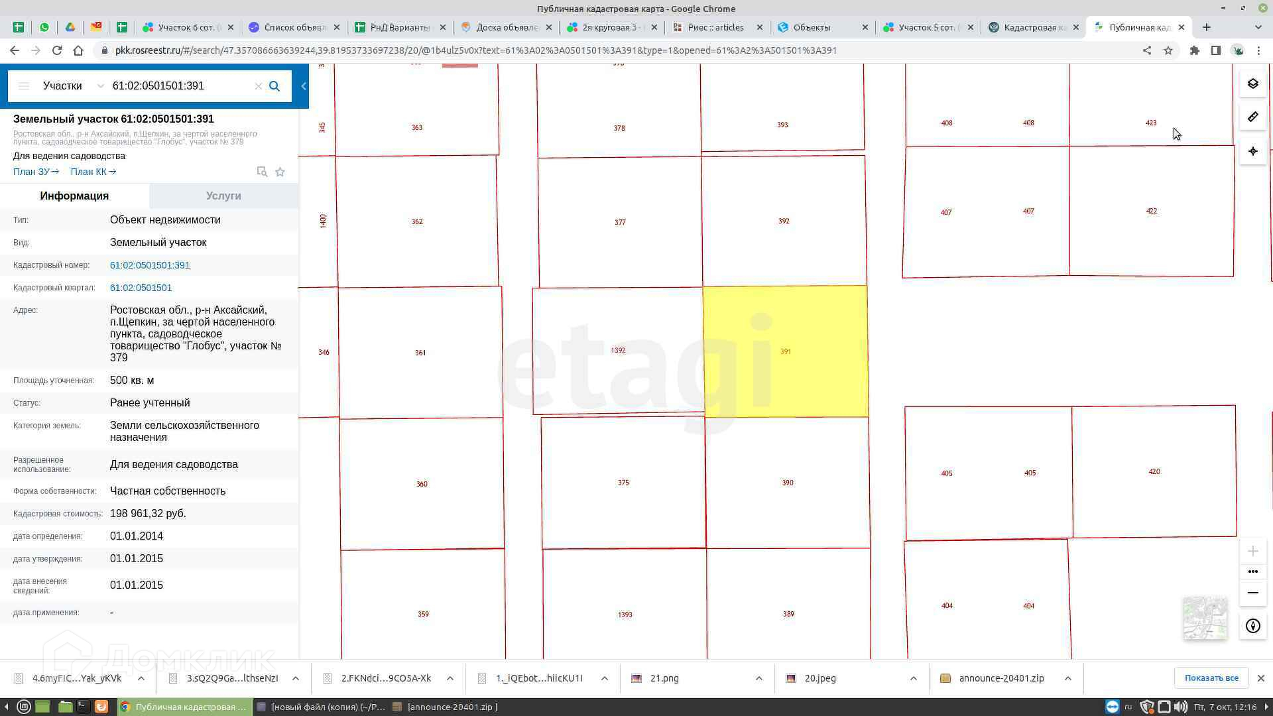Zoom out the map with minus button
The height and width of the screenshot is (716, 1273).
pos(1252,593)
